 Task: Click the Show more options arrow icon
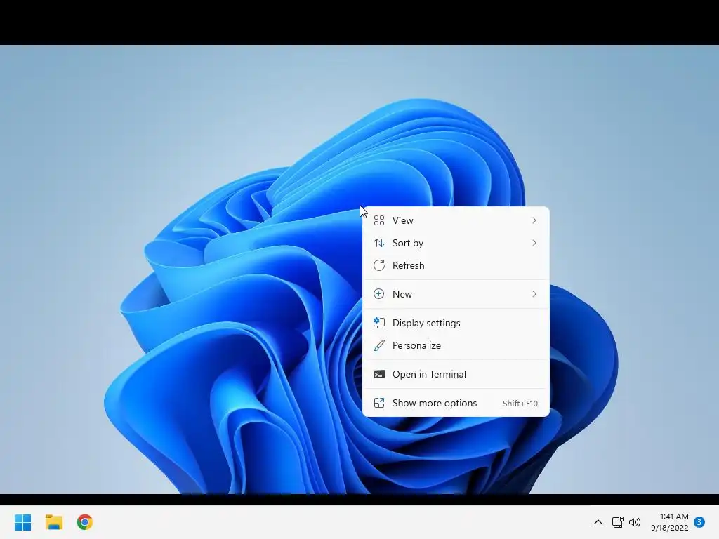(x=378, y=403)
